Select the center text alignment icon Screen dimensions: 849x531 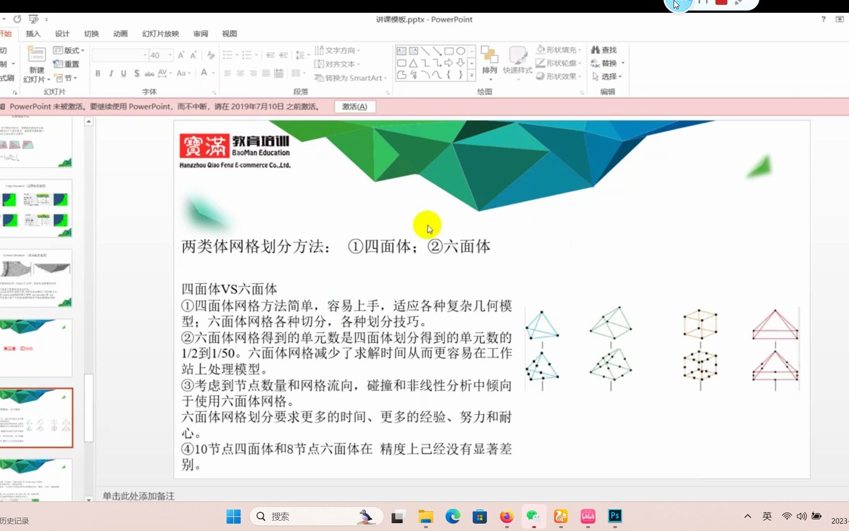tap(240, 73)
